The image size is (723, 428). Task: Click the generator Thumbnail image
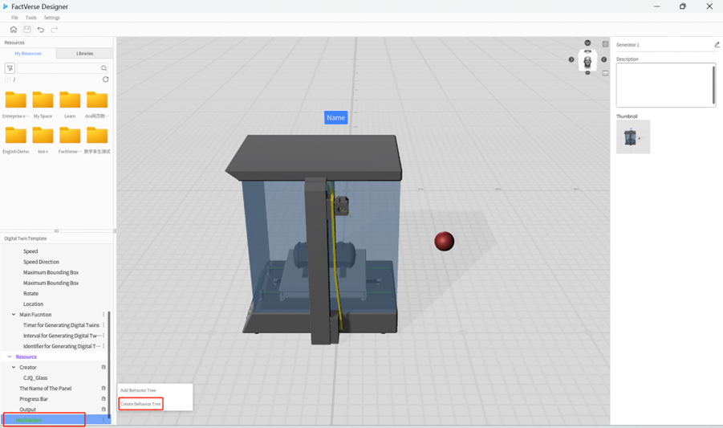click(x=633, y=137)
